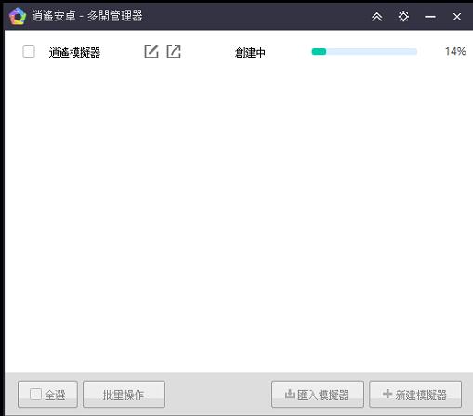Minimize the 多開管理器 window
Viewport: 473px width, 416px height.
430,17
